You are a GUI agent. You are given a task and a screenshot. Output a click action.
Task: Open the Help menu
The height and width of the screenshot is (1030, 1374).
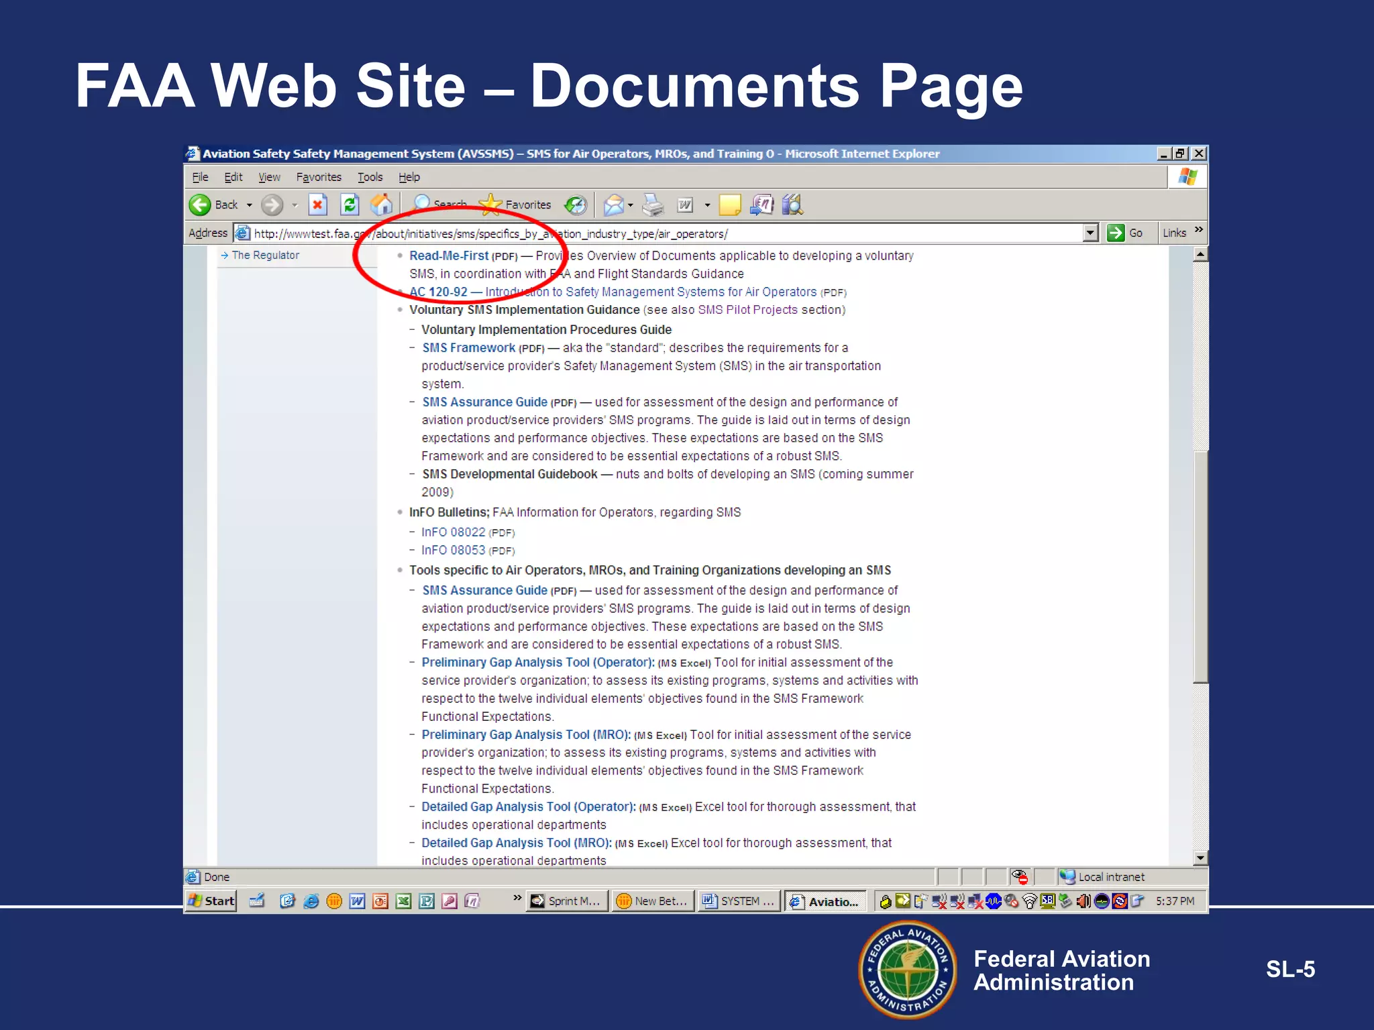coord(409,177)
